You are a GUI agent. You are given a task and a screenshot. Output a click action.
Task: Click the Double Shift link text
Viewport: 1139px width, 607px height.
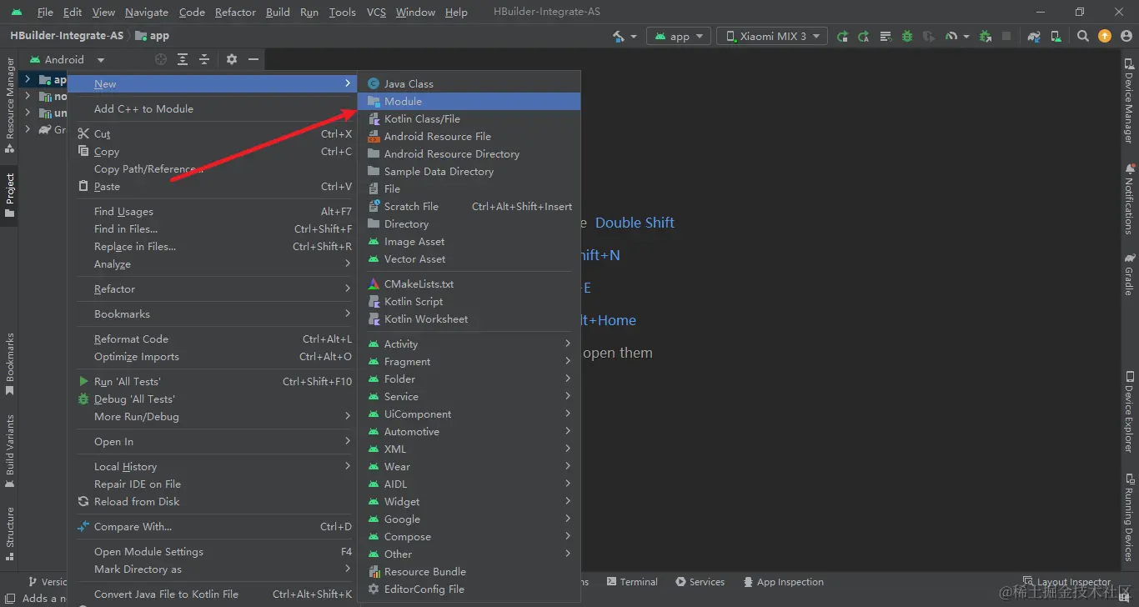click(635, 223)
